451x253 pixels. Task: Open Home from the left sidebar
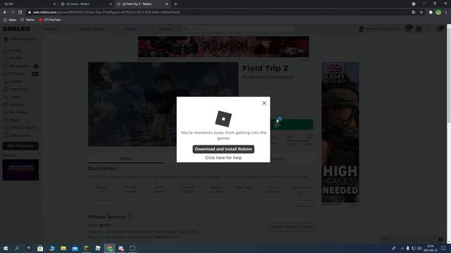click(x=13, y=51)
